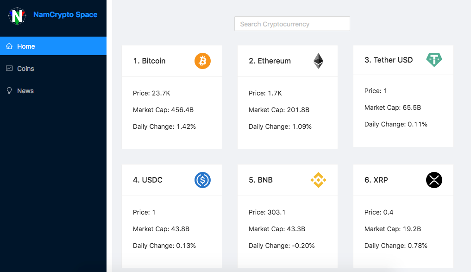This screenshot has height=272, width=471.
Task: Click the USDC dollar icon
Action: [202, 180]
